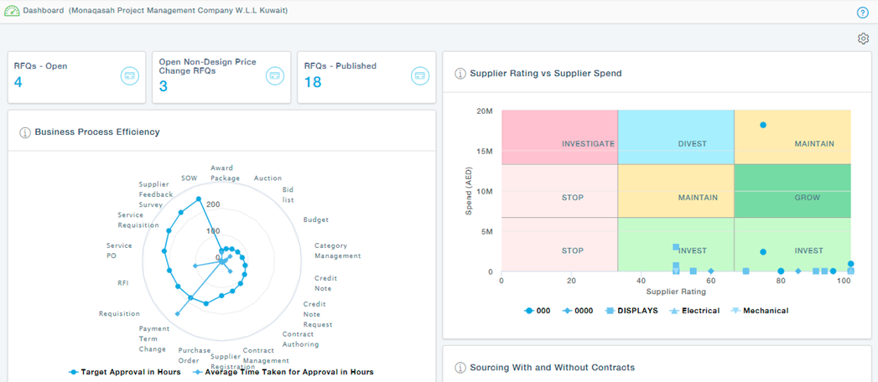878x382 pixels.
Task: Open dashboard settings gear icon
Action: tap(863, 39)
